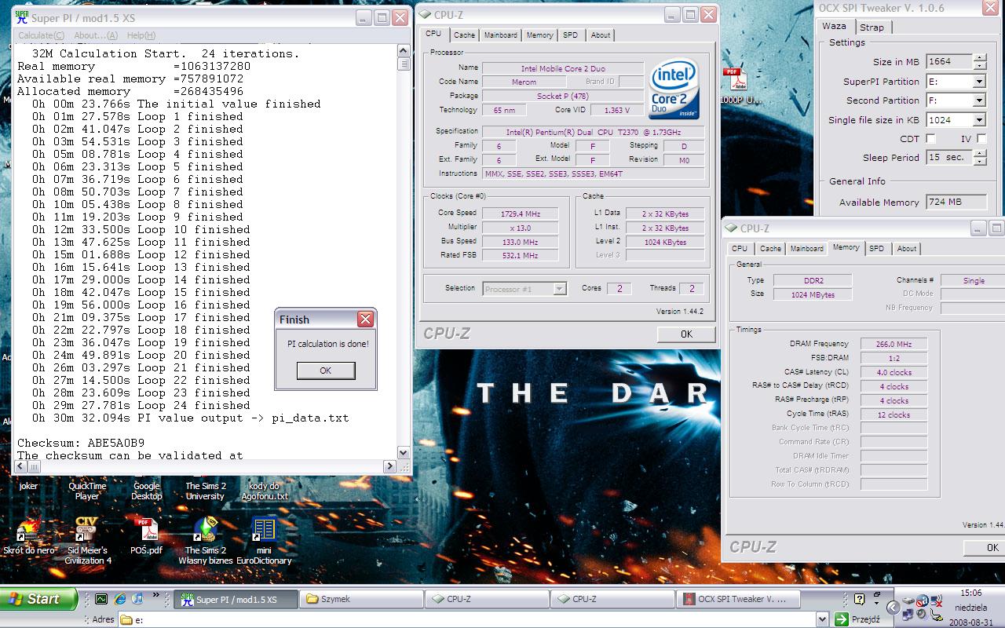Click the Available Memory 724 MB field
This screenshot has width=1005, height=628.
956,202
